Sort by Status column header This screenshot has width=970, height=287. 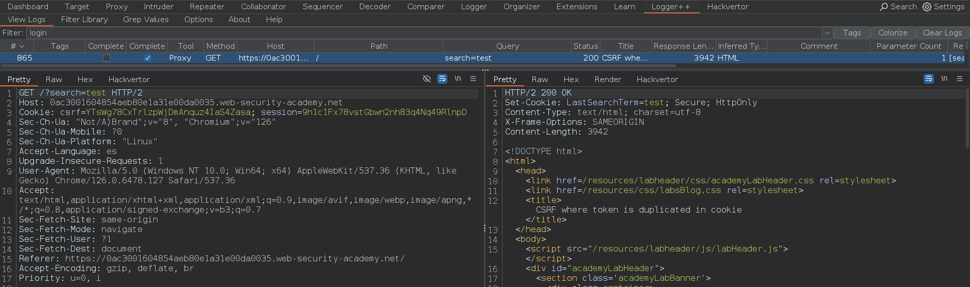(x=585, y=46)
